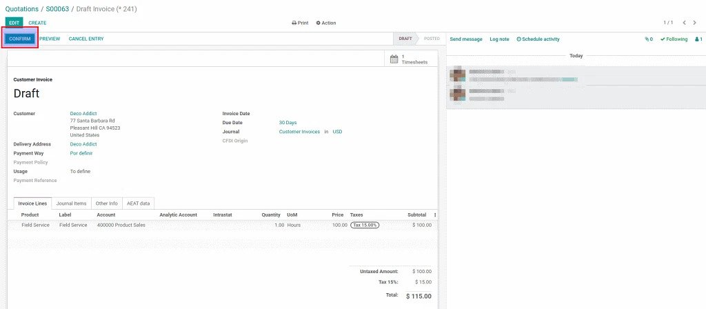
Task: Click the Edit button
Action: click(14, 23)
